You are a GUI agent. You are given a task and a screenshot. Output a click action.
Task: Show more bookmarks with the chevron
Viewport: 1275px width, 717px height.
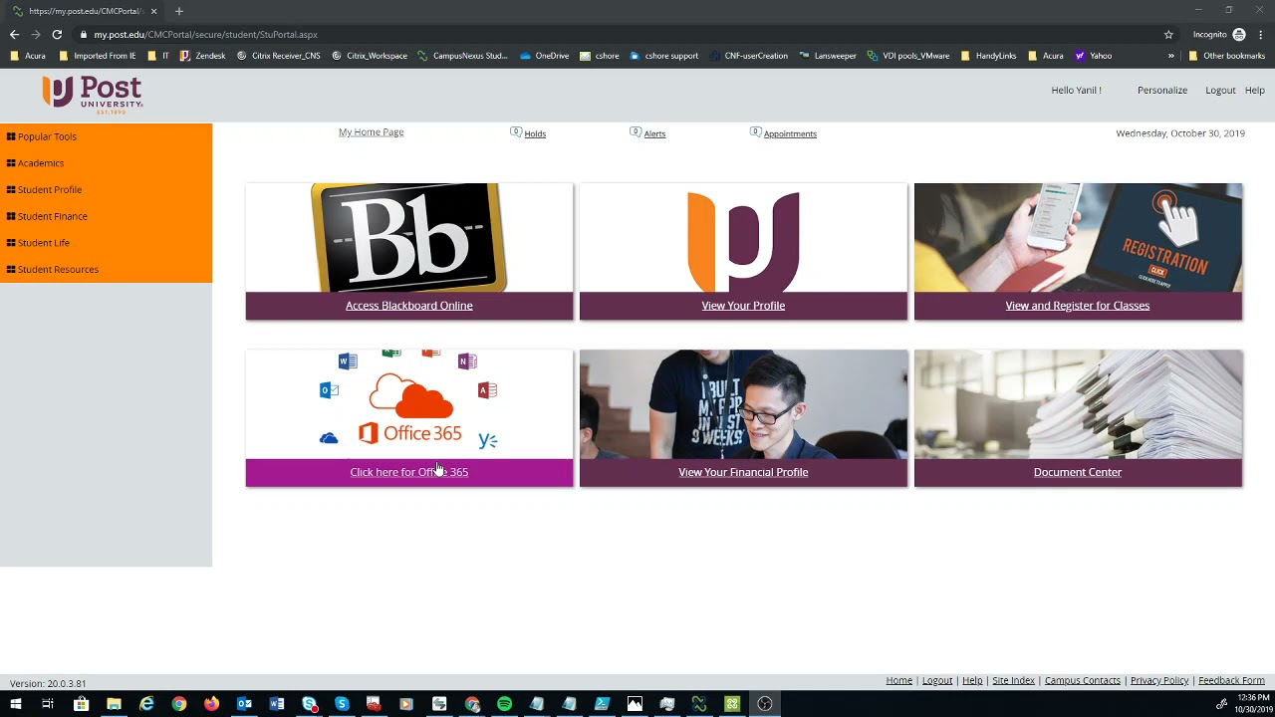1171,56
